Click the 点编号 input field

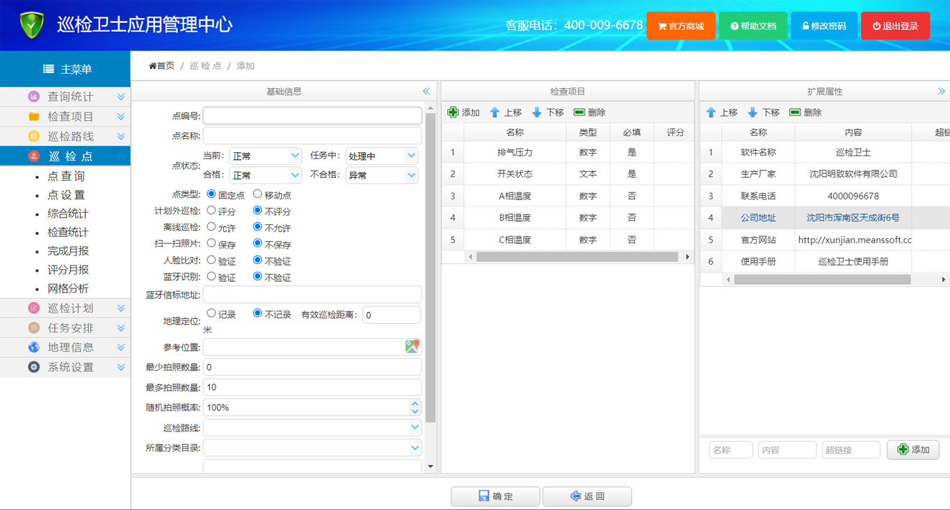(312, 115)
